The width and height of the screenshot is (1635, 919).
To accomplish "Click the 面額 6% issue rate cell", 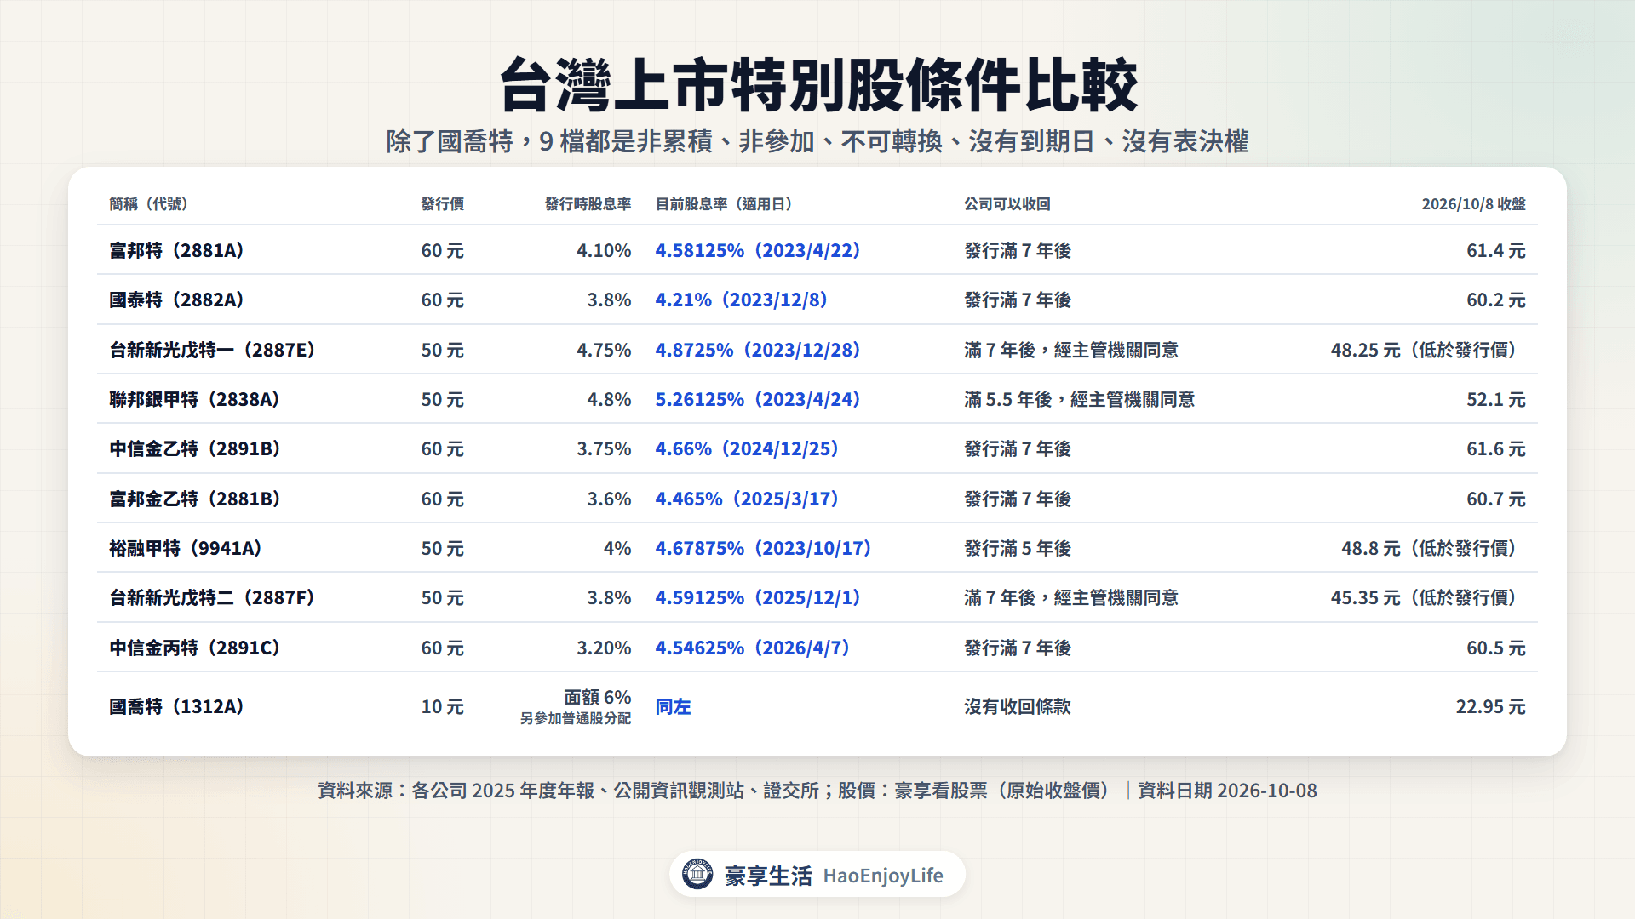I will [598, 697].
